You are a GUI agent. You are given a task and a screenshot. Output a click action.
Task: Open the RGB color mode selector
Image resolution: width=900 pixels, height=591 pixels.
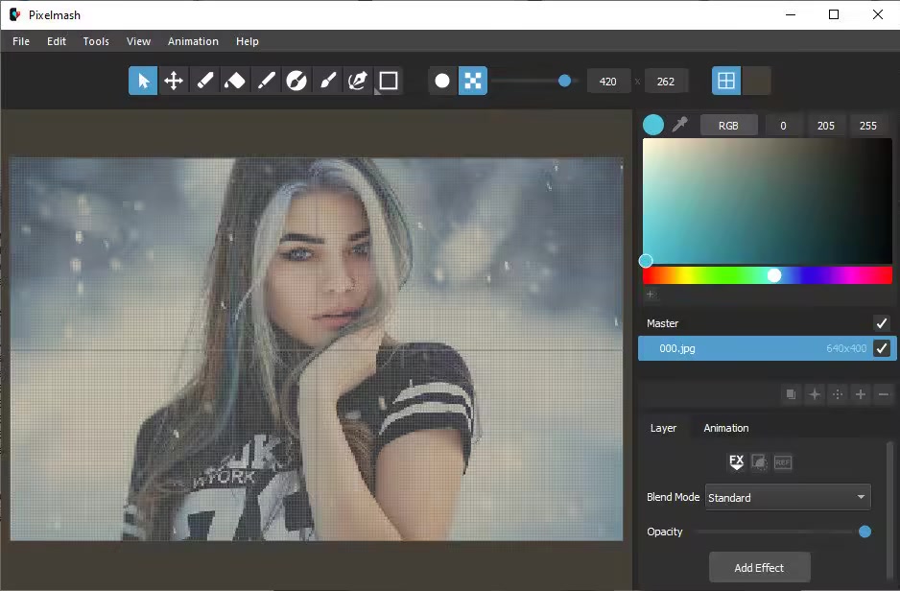click(728, 125)
